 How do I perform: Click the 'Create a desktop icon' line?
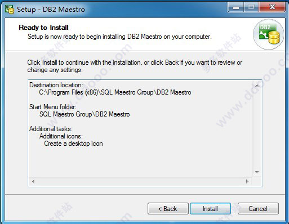pos(73,144)
